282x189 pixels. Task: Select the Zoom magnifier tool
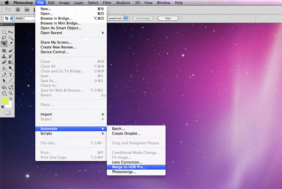click(11, 93)
